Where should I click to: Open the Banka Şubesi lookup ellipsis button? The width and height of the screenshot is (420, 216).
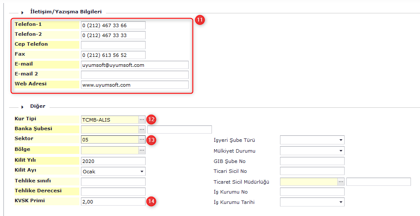pyautogui.click(x=142, y=129)
